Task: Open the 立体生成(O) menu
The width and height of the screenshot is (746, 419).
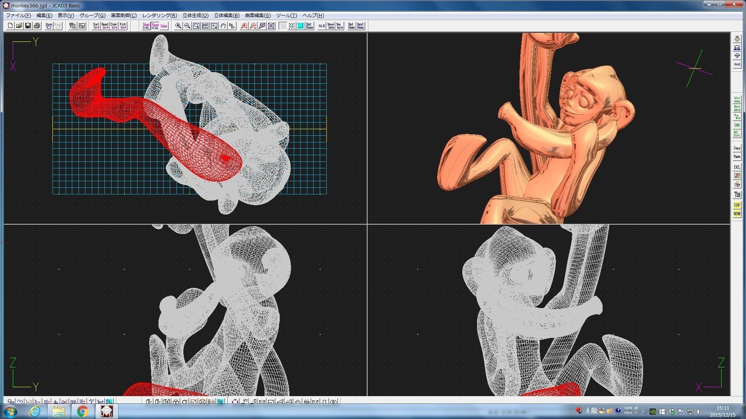Action: [195, 16]
